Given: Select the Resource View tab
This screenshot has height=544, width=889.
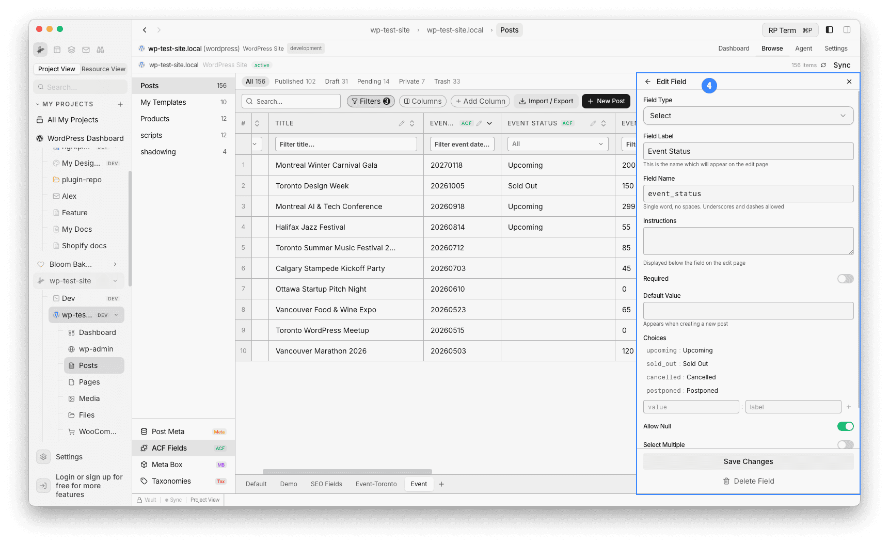Looking at the screenshot, I should (x=103, y=69).
